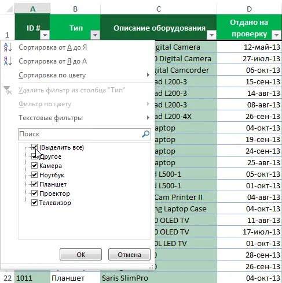This screenshot has height=283, width=282.
Task: Click the date cell 11-авг-13
Action: [x=249, y=220]
